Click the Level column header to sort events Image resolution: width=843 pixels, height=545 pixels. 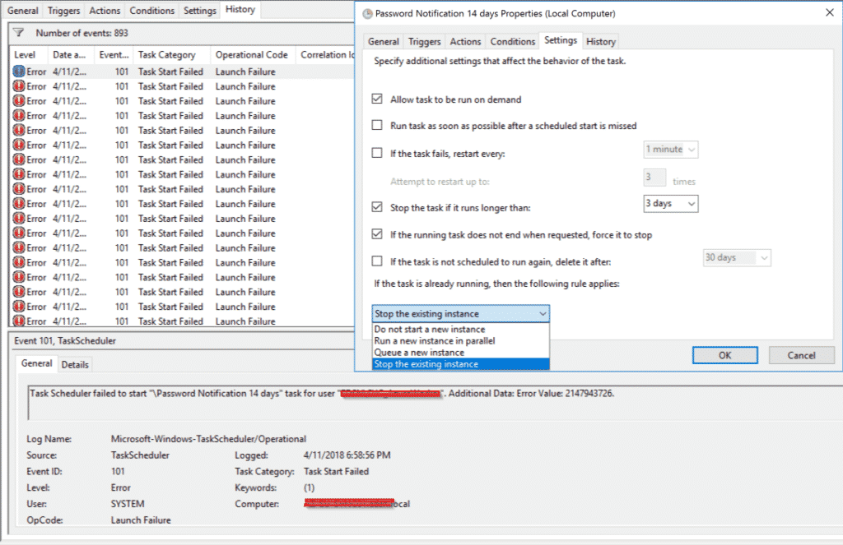(x=26, y=54)
